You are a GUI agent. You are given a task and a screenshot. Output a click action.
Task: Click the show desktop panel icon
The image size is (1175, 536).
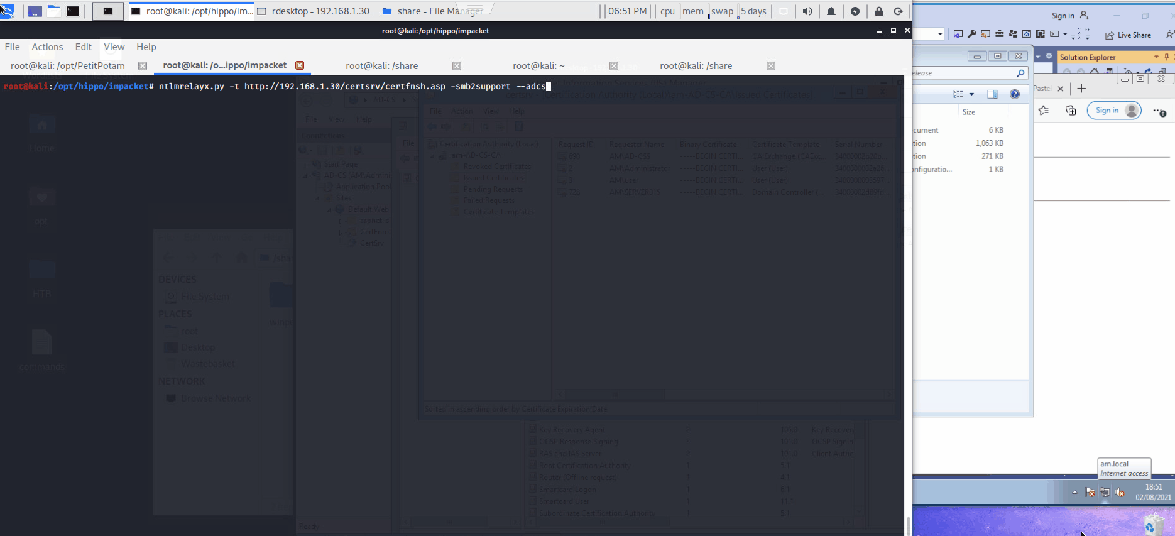(35, 11)
